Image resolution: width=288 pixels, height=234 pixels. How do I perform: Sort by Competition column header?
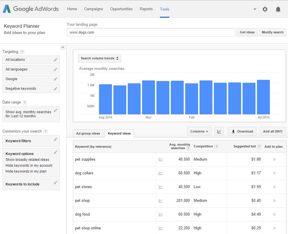(203, 146)
